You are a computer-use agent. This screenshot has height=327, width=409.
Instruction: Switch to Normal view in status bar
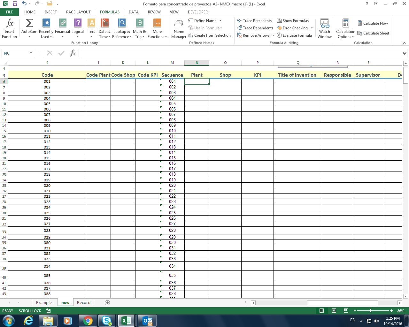coord(322,311)
